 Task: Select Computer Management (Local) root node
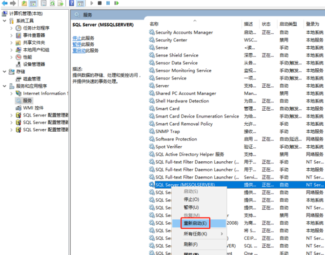26,14
